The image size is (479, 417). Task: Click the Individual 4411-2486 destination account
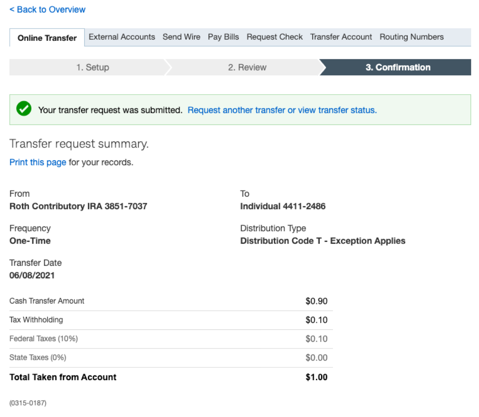[283, 206]
